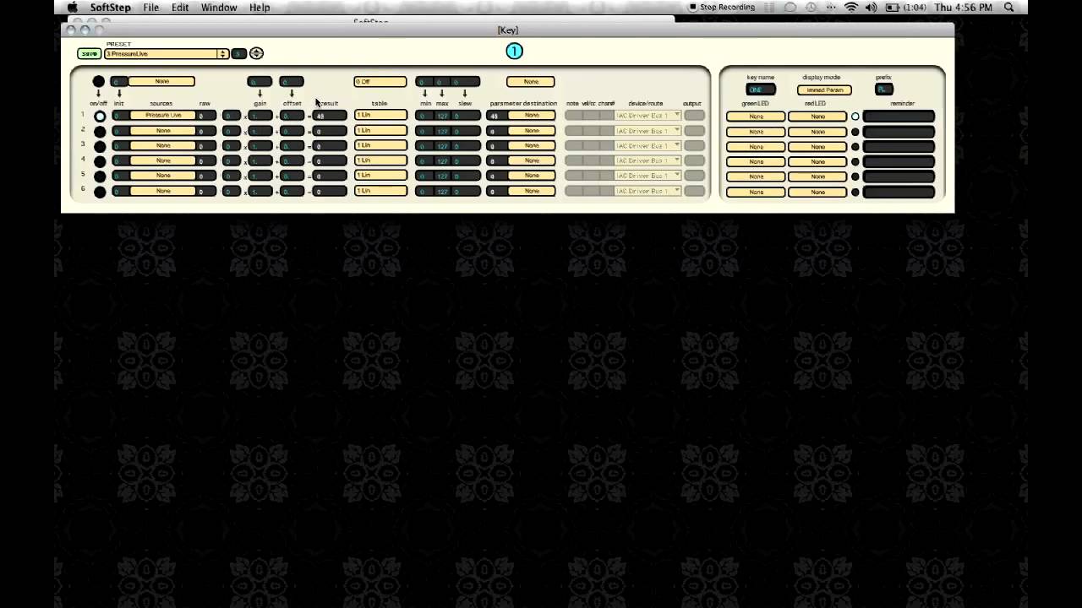Click row 3 table dropdown showing 1 Lin

tap(380, 145)
